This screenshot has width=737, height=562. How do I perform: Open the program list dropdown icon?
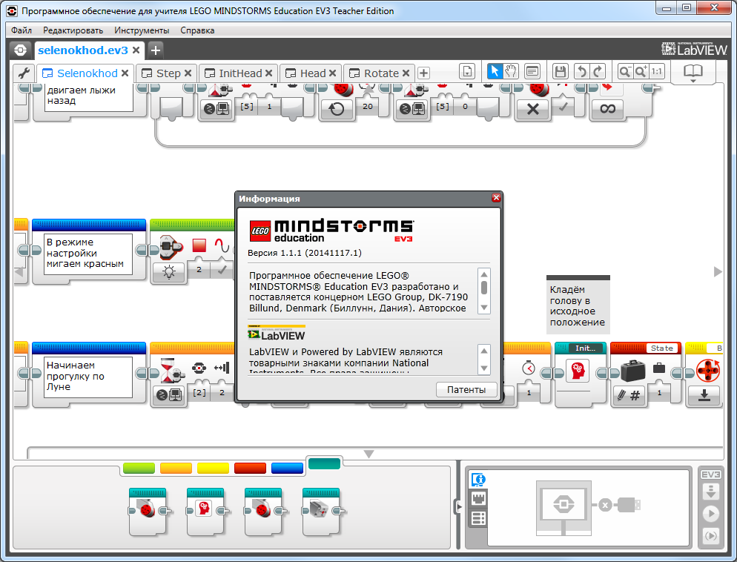tap(466, 71)
